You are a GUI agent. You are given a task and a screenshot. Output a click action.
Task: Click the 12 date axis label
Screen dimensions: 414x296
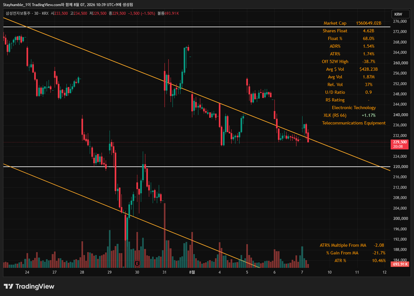click(384, 272)
